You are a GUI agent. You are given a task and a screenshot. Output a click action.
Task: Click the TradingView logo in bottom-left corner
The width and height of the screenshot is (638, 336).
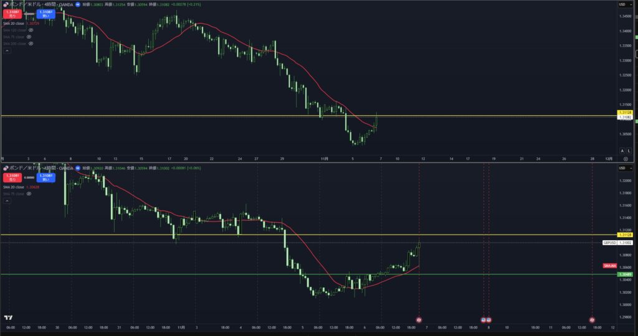click(x=8, y=317)
